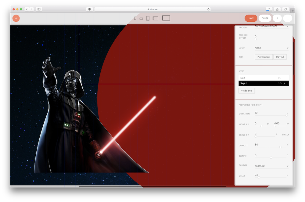Change the Easing dropdown from easeOut

pos(271,165)
